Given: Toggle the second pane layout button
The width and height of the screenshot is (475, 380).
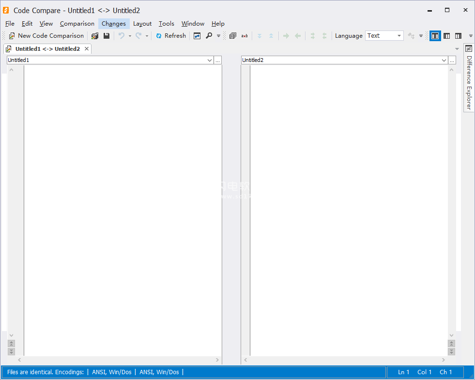Looking at the screenshot, I should click(x=446, y=36).
